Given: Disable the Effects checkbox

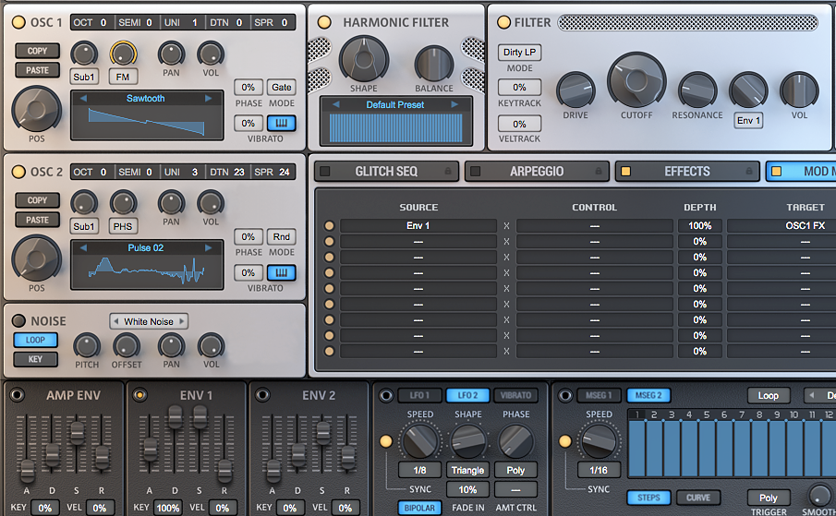Looking at the screenshot, I should pos(626,172).
